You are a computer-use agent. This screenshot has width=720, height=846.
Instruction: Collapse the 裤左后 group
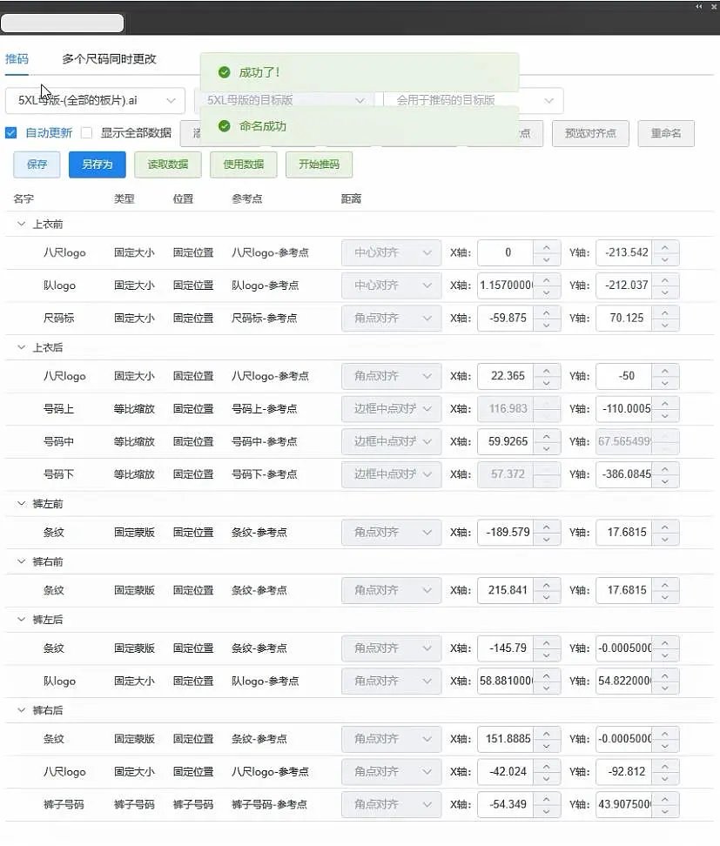(21, 620)
